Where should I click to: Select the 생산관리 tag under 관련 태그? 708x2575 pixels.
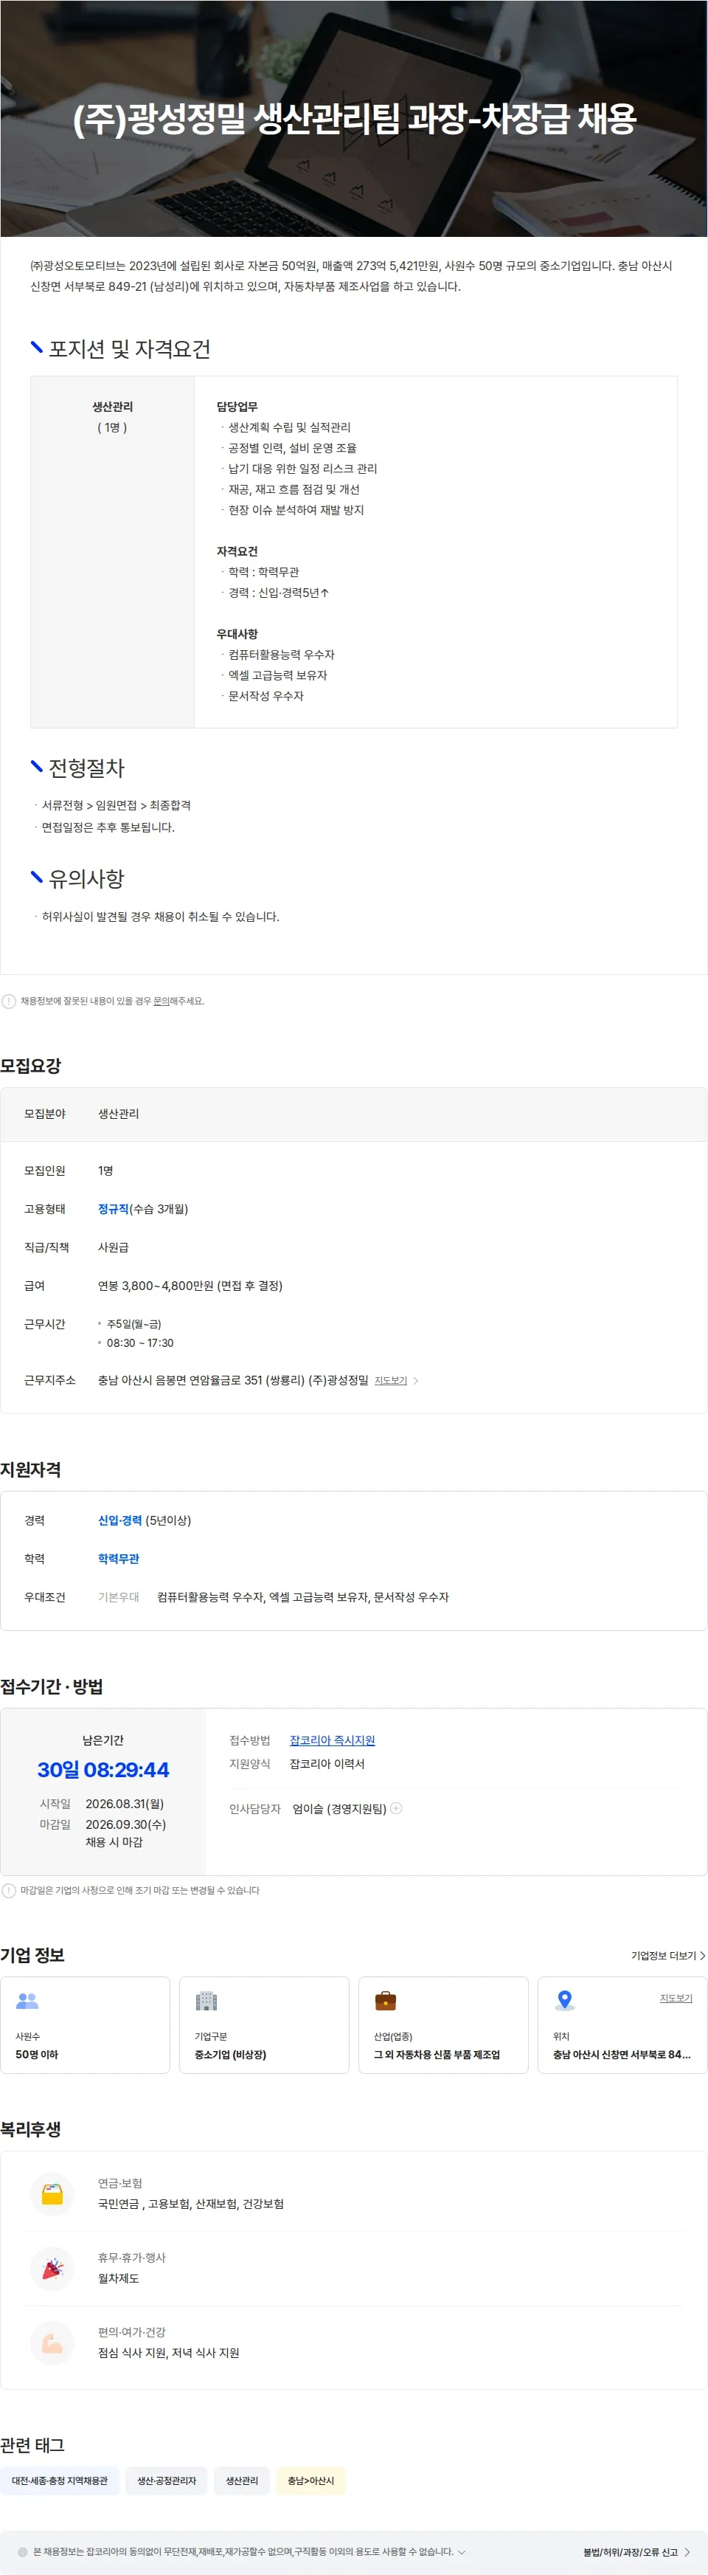242,2481
